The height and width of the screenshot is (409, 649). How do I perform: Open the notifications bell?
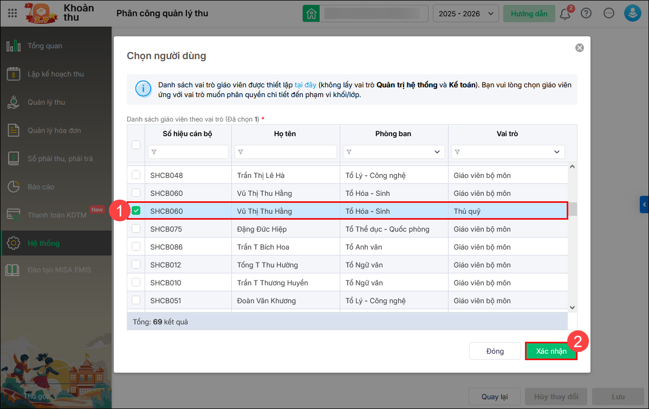(565, 14)
